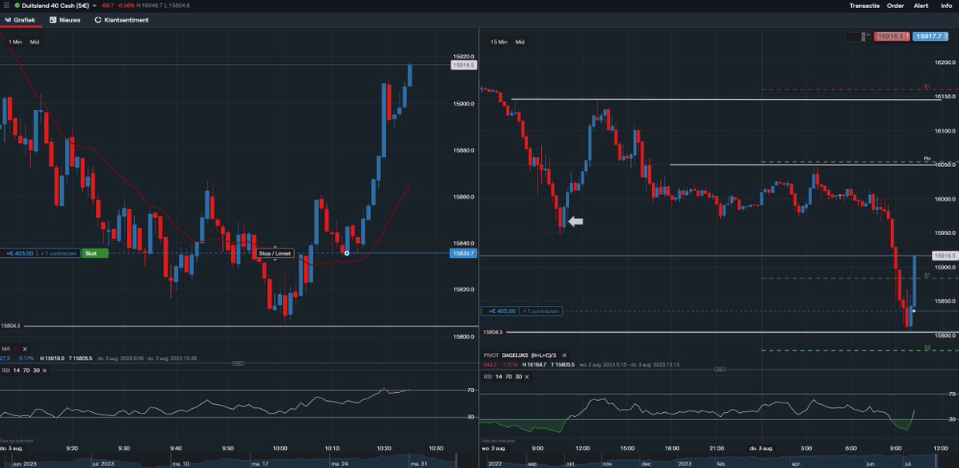Viewport: 959px width, 468px height.
Task: Click the wo. 2 aug. date label
Action: (495, 448)
